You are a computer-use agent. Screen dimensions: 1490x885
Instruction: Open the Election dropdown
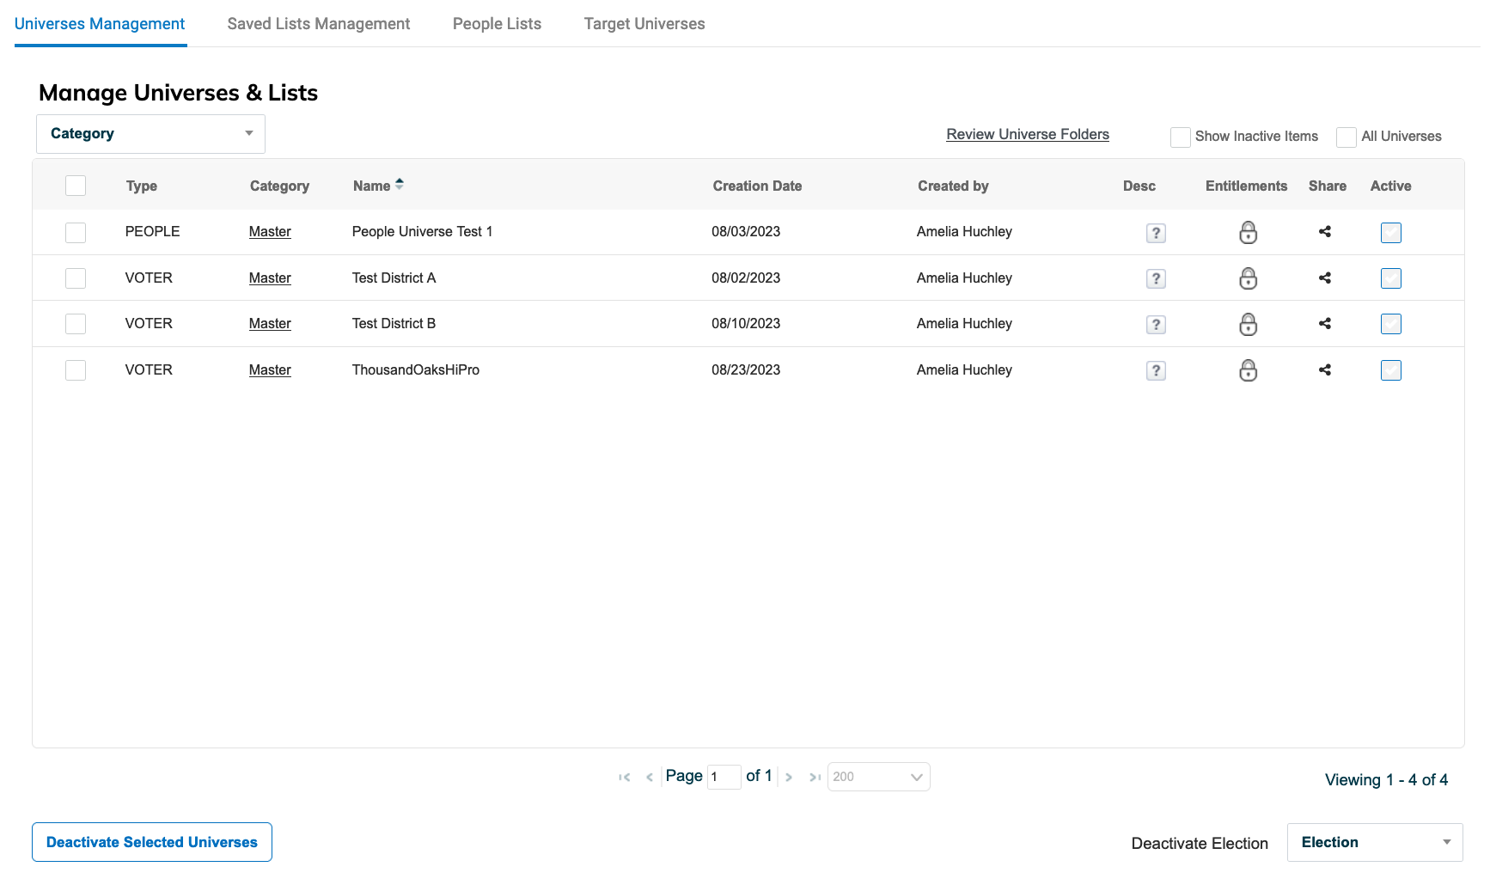coord(1375,843)
